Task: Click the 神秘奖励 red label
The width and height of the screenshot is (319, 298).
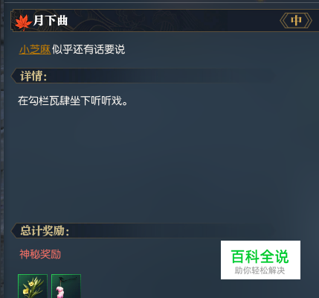Action: click(40, 254)
